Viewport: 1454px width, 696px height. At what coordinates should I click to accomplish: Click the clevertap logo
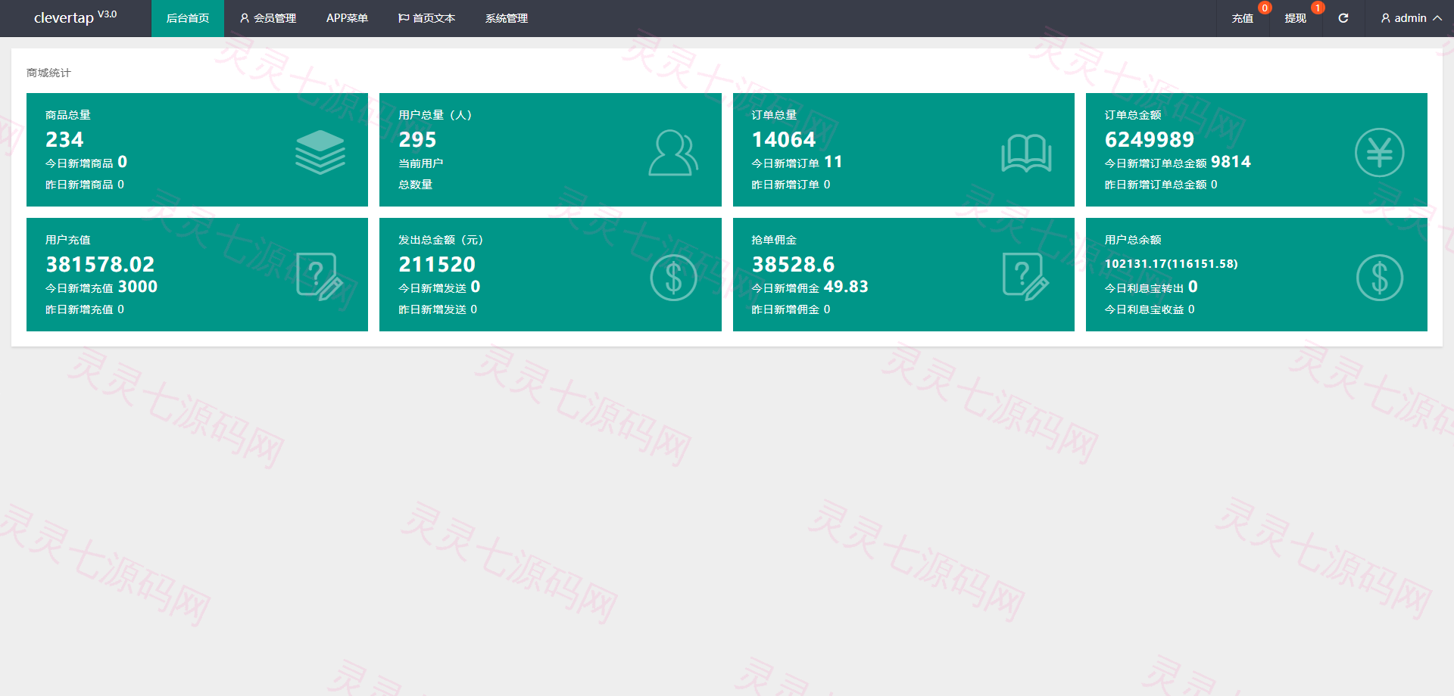(76, 17)
